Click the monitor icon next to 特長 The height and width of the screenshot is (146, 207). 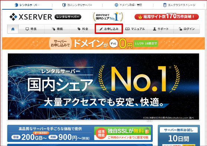(x=27, y=29)
